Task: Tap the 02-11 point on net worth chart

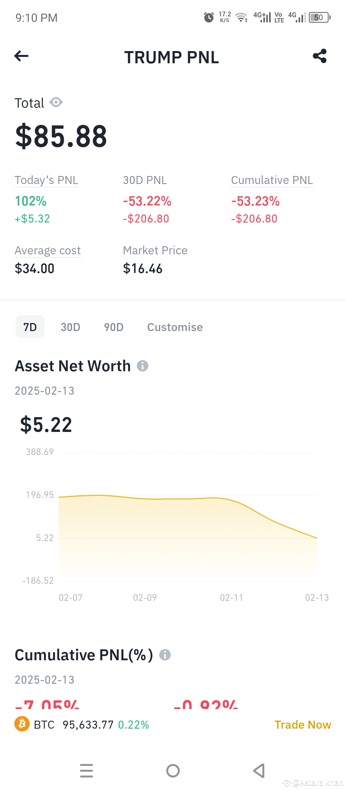Action: 232,500
